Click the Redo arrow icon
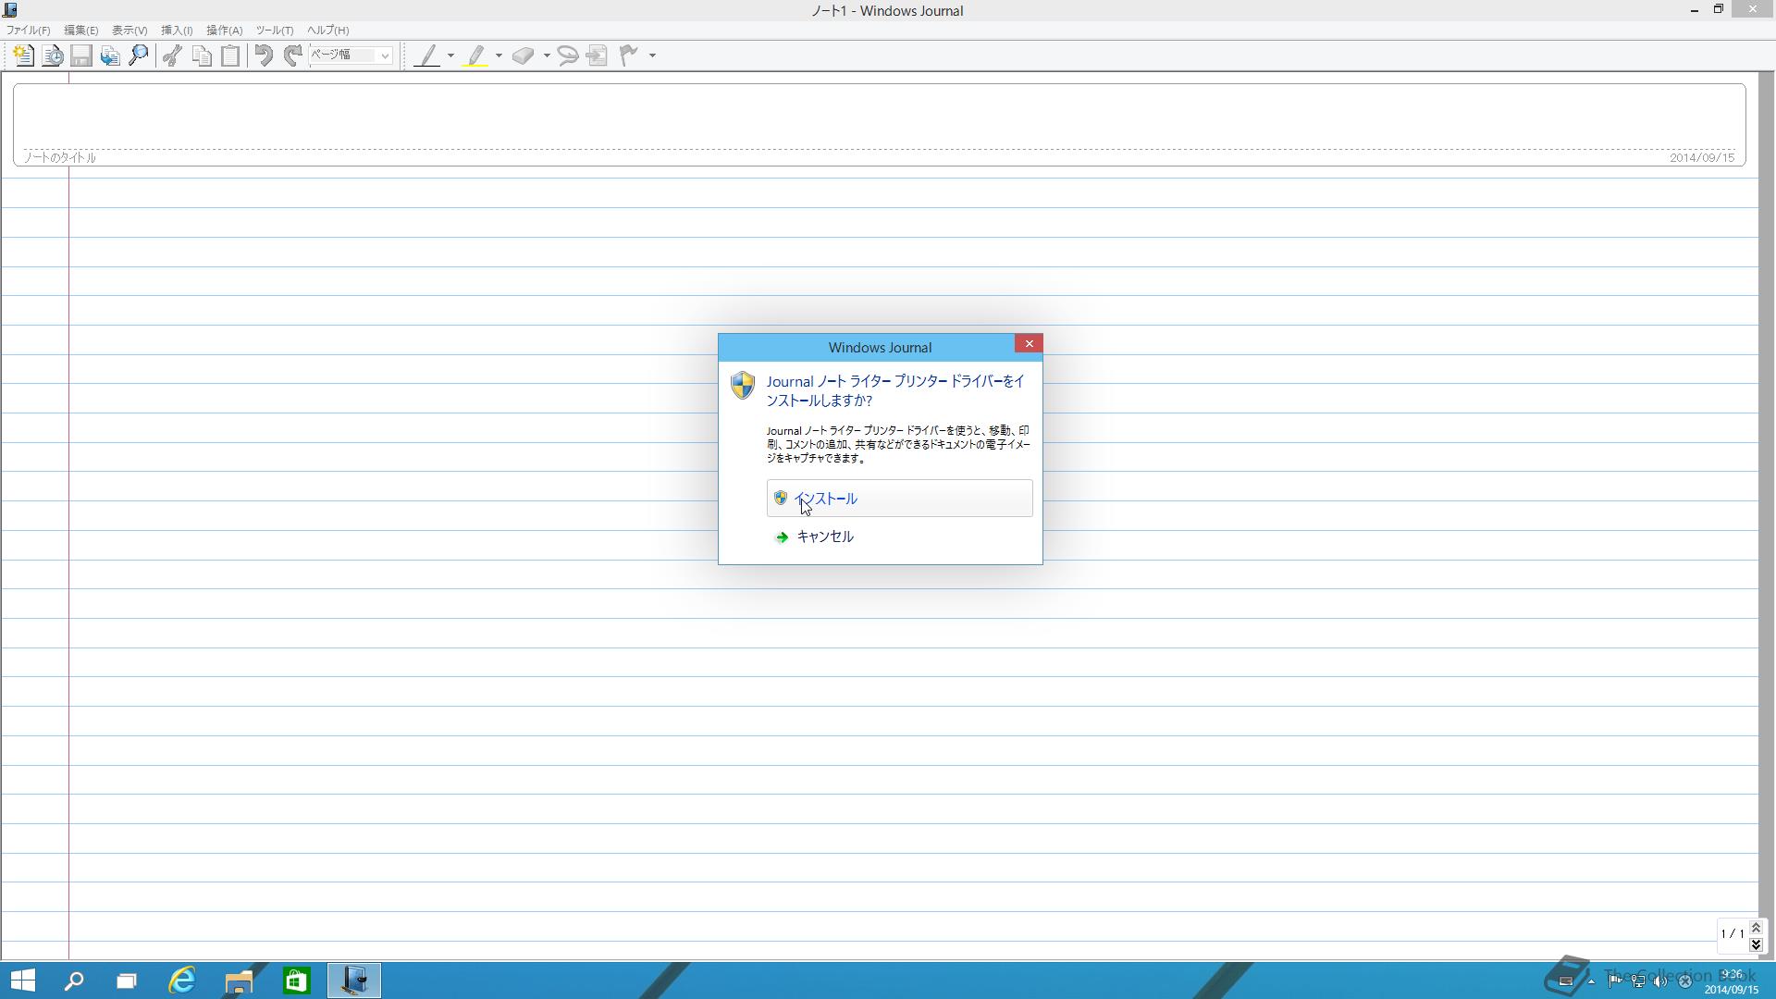This screenshot has height=999, width=1776. (293, 55)
